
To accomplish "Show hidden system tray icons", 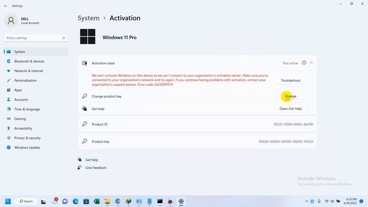I will coord(306,201).
